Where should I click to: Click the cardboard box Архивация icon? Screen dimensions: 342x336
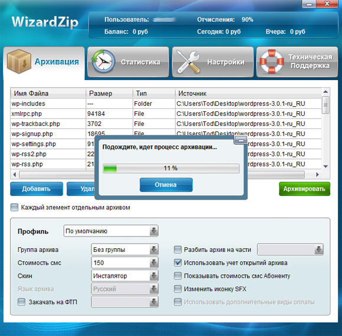[19, 61]
